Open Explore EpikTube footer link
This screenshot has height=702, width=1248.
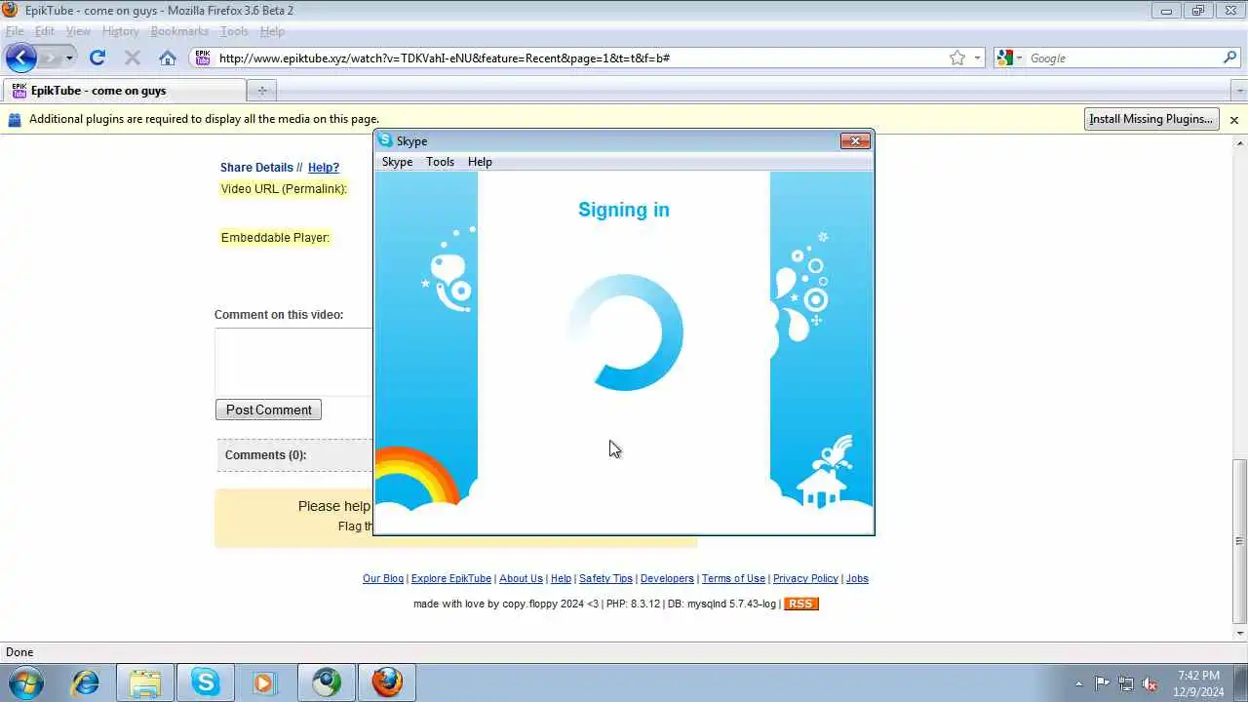tap(451, 578)
